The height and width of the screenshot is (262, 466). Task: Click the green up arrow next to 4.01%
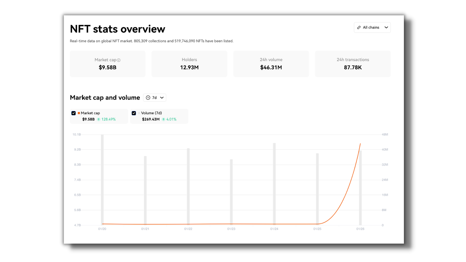163,119
